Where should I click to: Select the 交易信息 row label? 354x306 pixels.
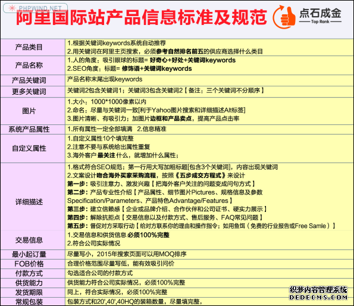point(29,240)
